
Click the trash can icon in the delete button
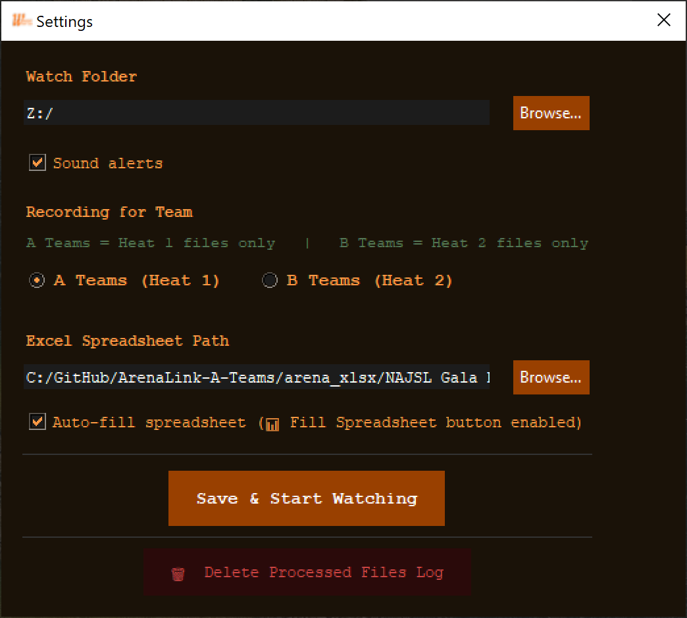(x=178, y=574)
